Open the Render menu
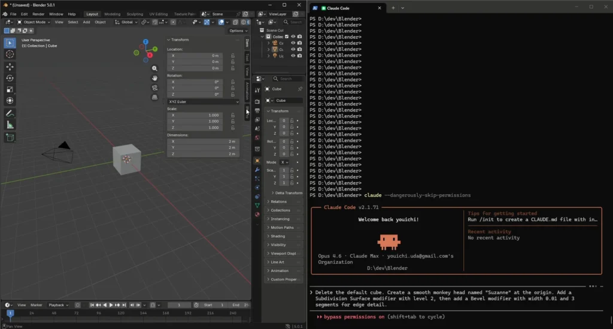 click(x=38, y=14)
